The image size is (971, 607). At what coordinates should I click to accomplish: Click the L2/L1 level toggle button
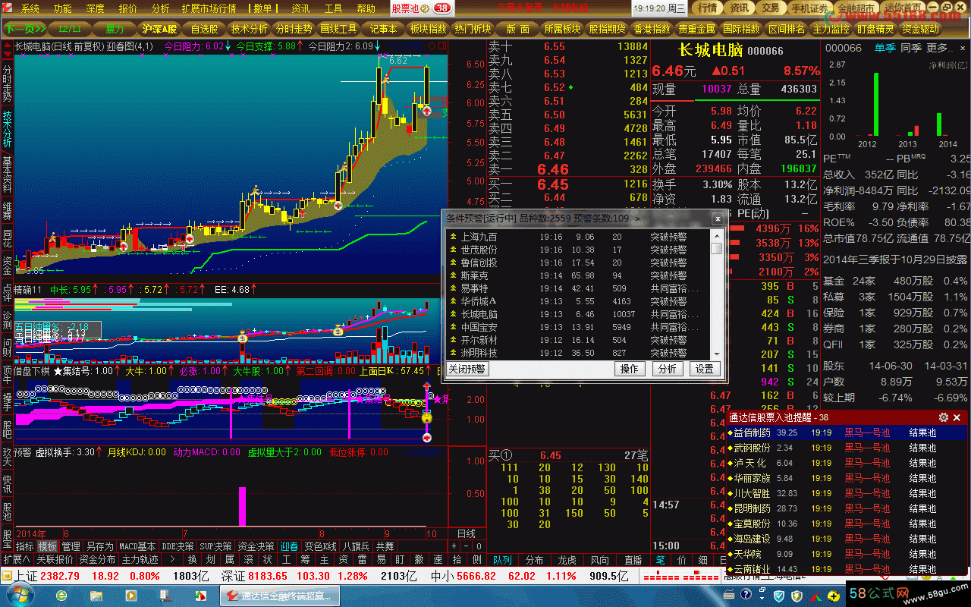coord(70,29)
